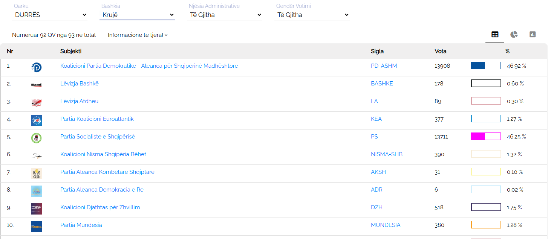Viewport: 551px width, 239px height.
Task: Open the Qendër Votimi dropdown
Action: click(x=312, y=15)
